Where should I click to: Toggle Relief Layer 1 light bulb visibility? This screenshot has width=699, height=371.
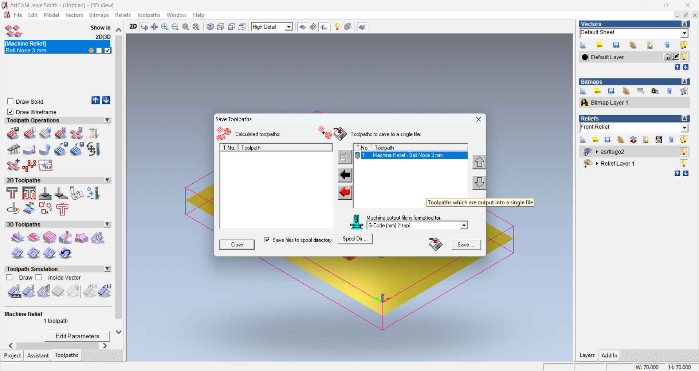point(684,163)
